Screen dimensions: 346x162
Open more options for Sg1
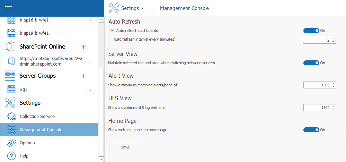pos(89,90)
